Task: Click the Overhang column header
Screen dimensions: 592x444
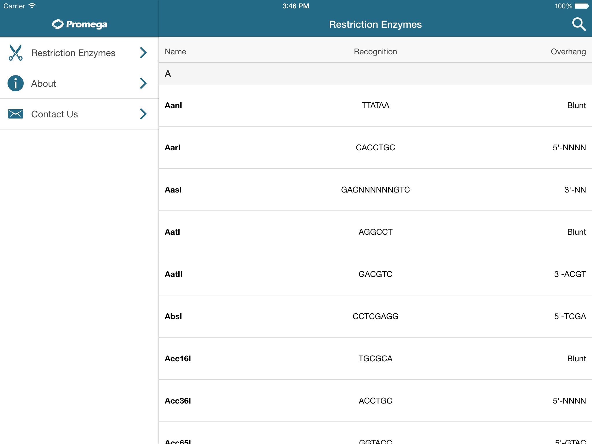Action: [568, 51]
